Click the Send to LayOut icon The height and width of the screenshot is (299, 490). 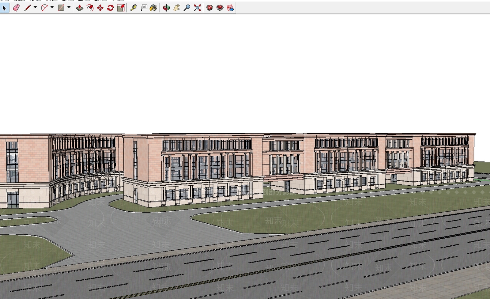pyautogui.click(x=230, y=8)
